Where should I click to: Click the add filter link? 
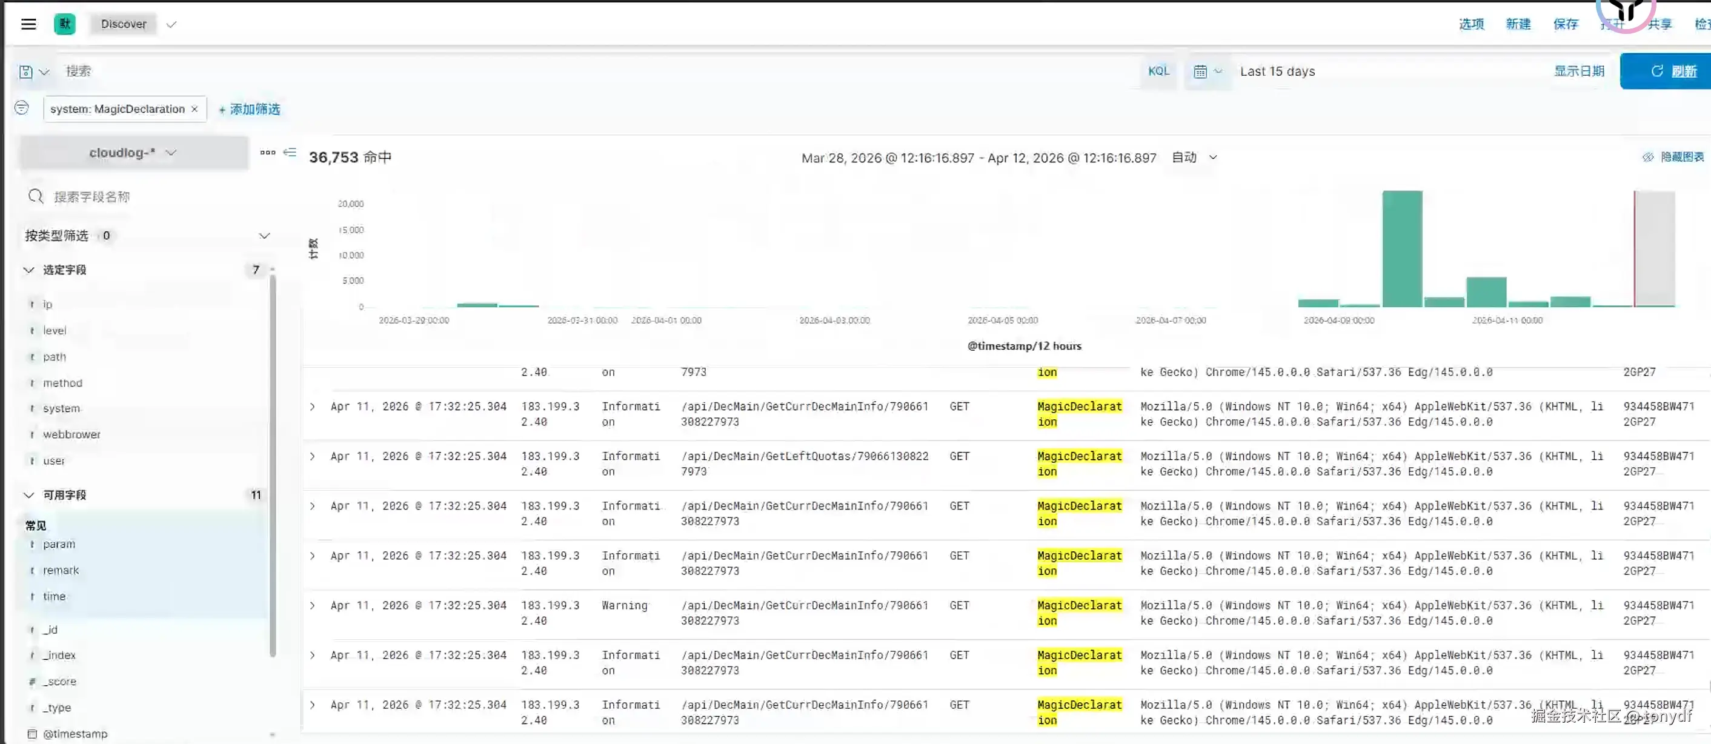250,109
